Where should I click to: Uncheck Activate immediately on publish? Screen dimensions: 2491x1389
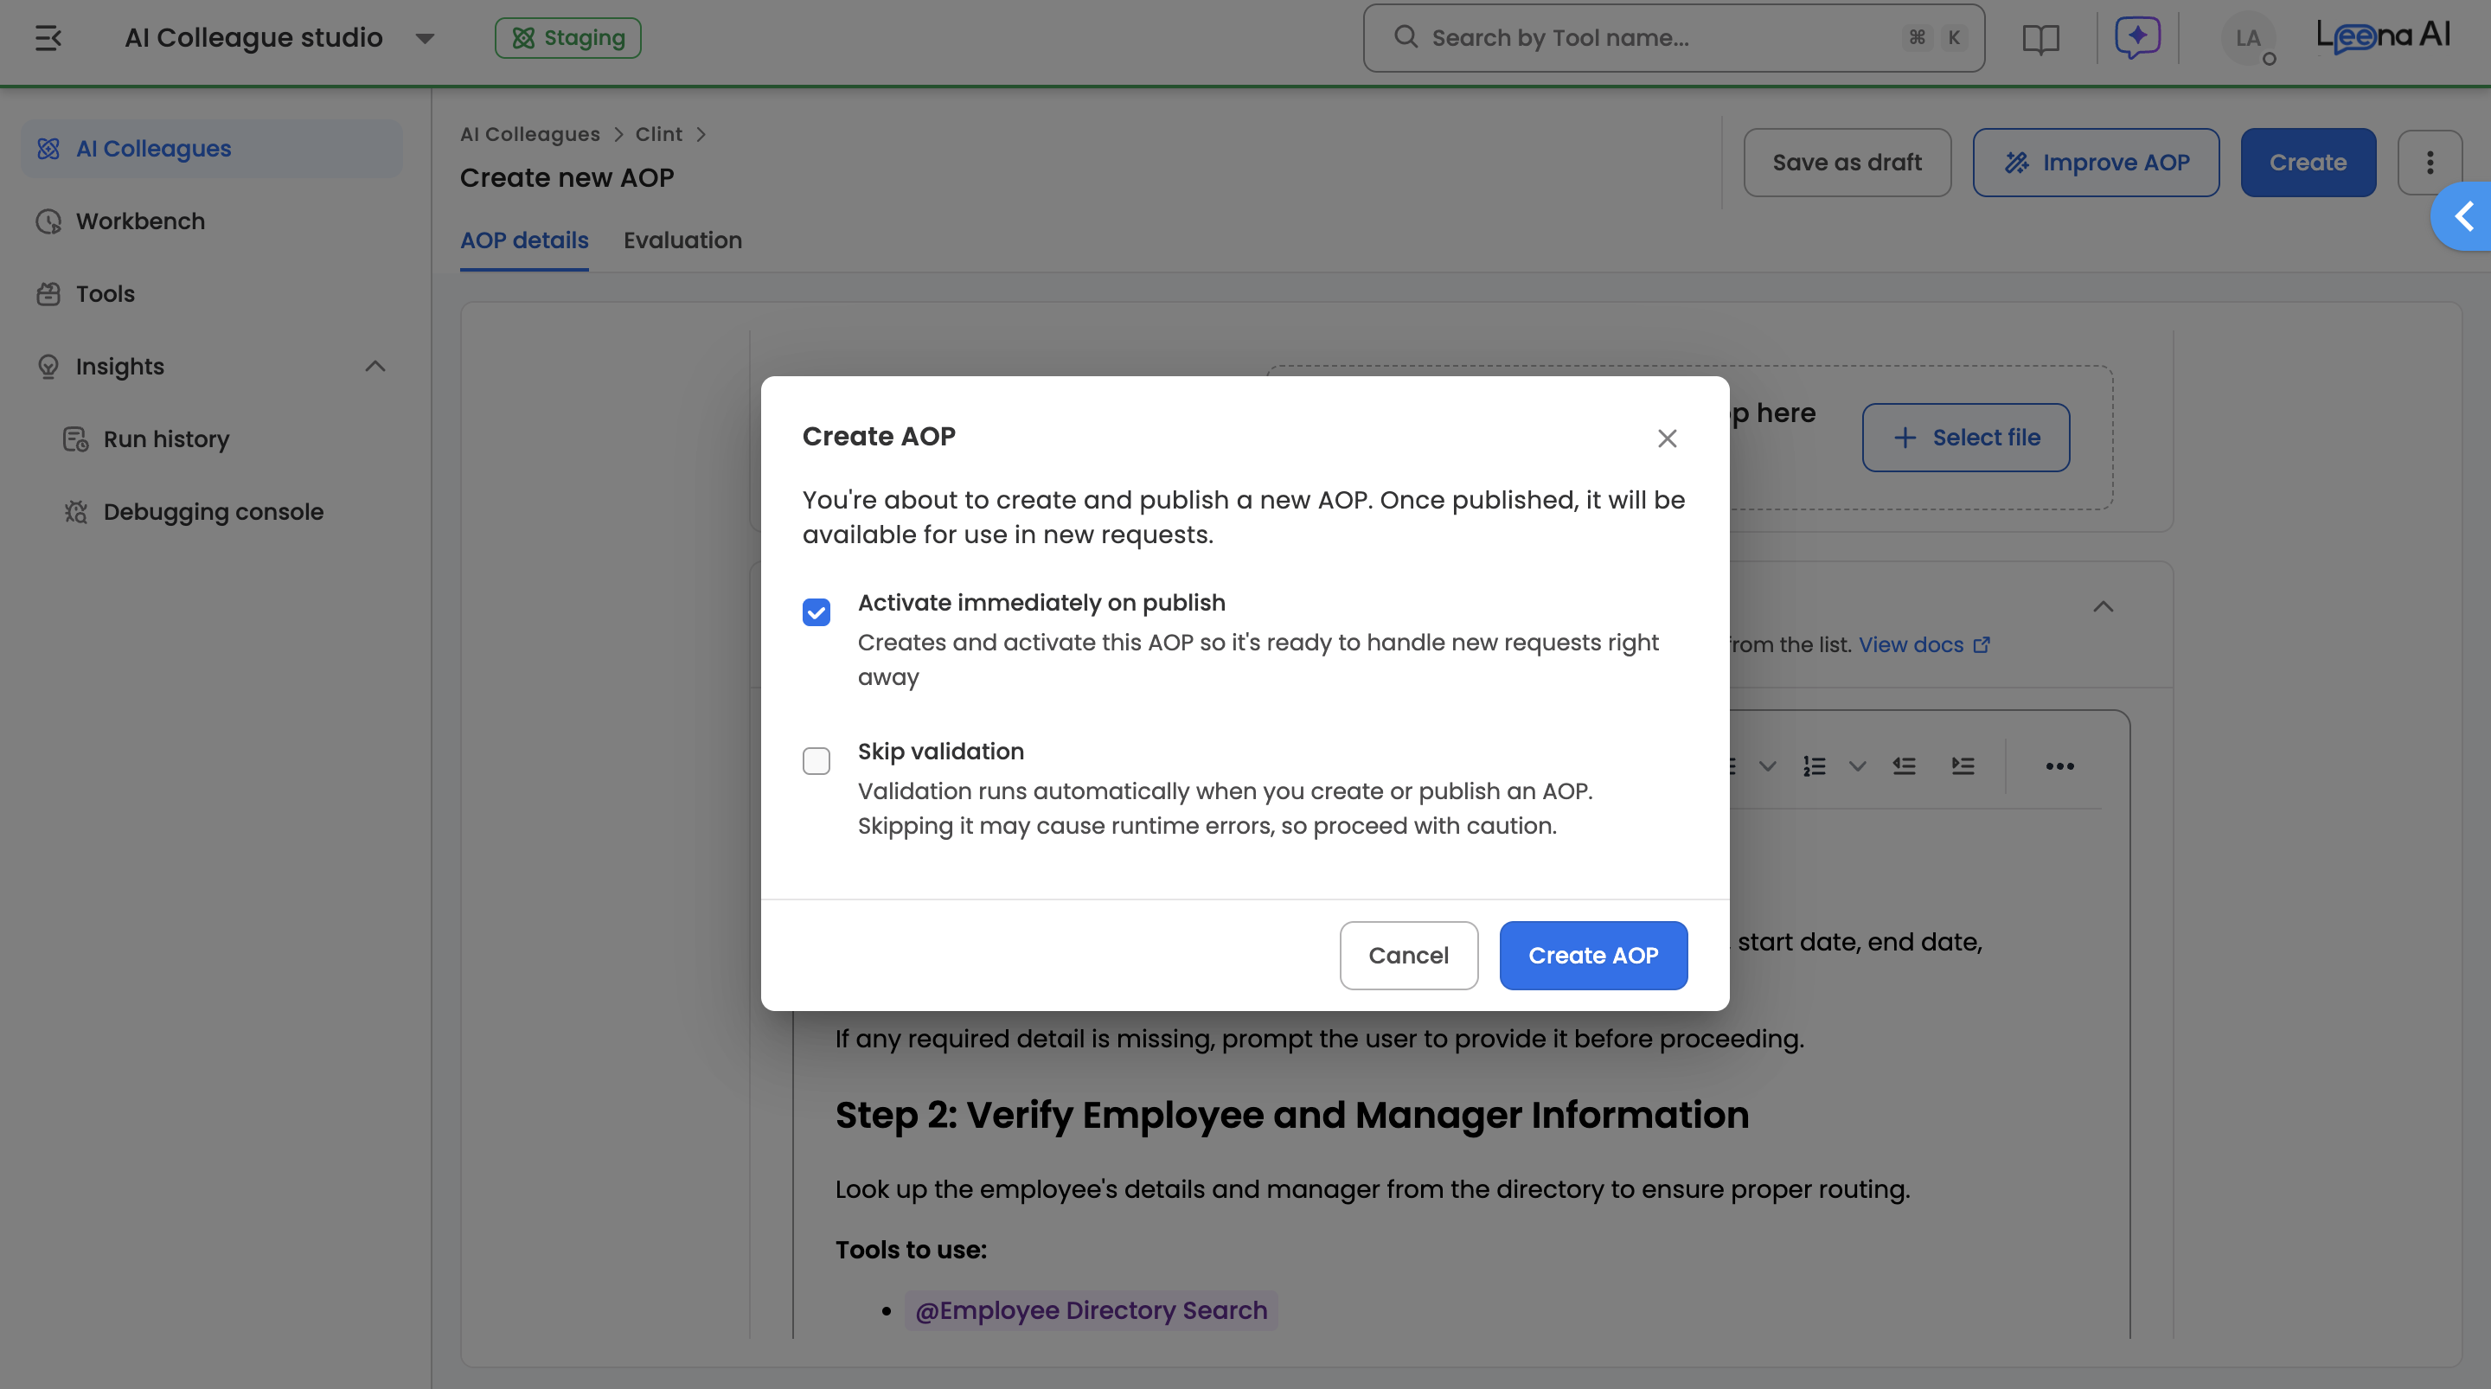[x=816, y=613]
